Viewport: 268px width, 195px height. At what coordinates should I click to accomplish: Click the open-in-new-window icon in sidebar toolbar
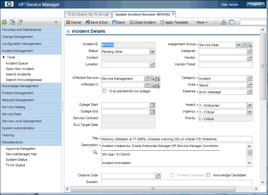(x=12, y=22)
